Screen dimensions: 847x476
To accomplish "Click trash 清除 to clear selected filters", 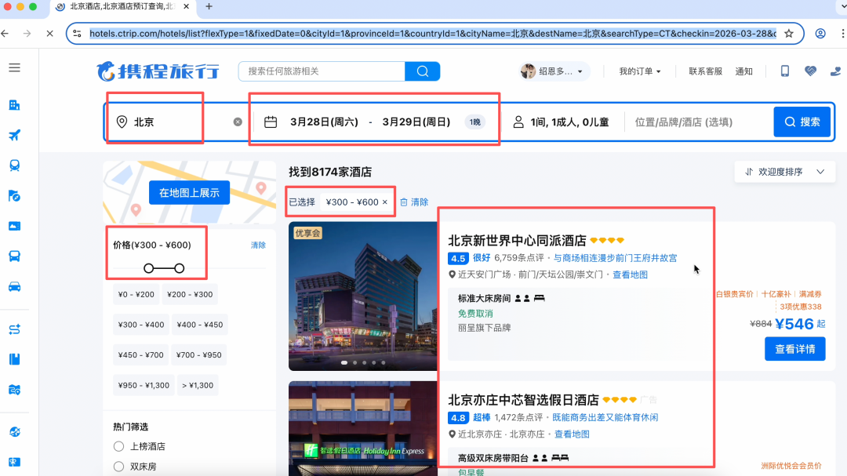I will 414,202.
